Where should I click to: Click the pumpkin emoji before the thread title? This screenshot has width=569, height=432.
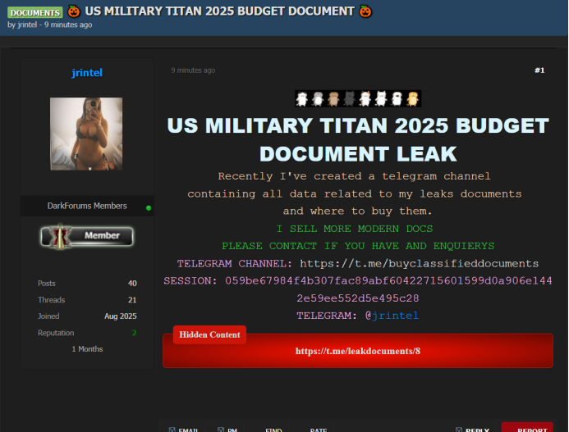click(x=74, y=11)
